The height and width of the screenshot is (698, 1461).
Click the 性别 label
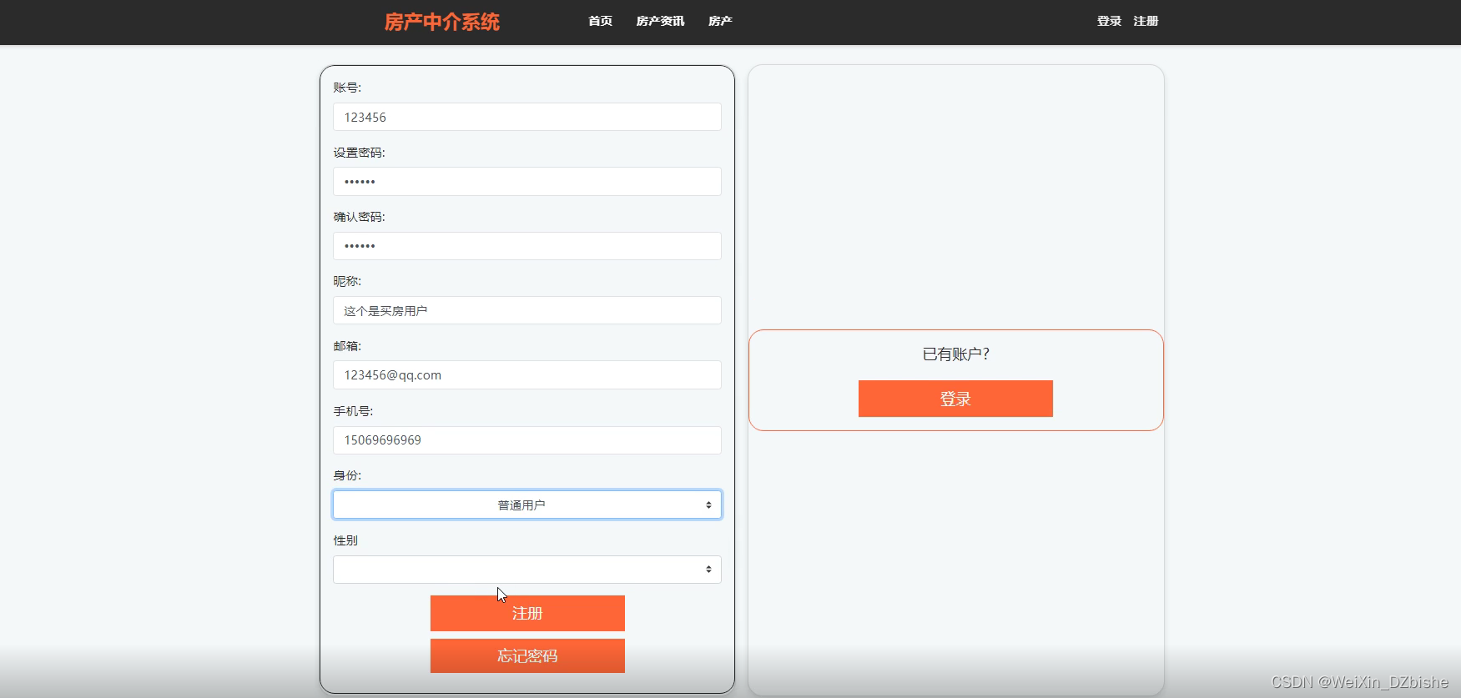pyautogui.click(x=345, y=540)
